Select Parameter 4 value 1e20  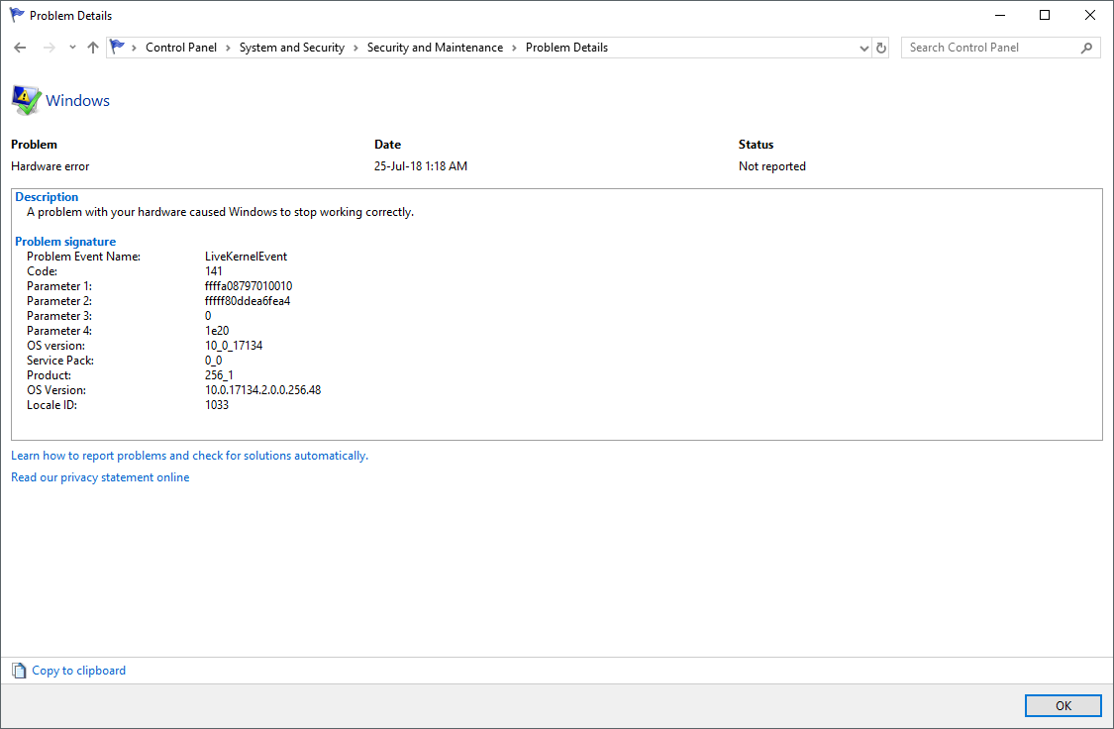click(217, 331)
